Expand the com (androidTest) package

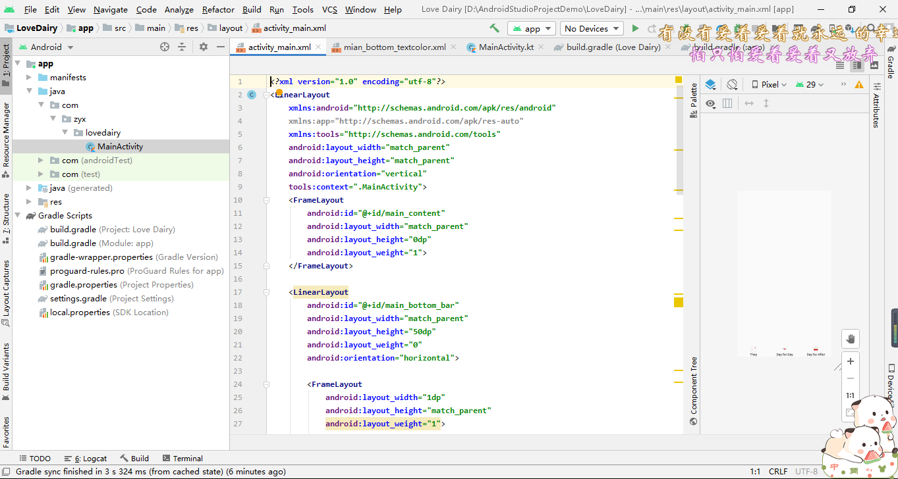pyautogui.click(x=41, y=161)
